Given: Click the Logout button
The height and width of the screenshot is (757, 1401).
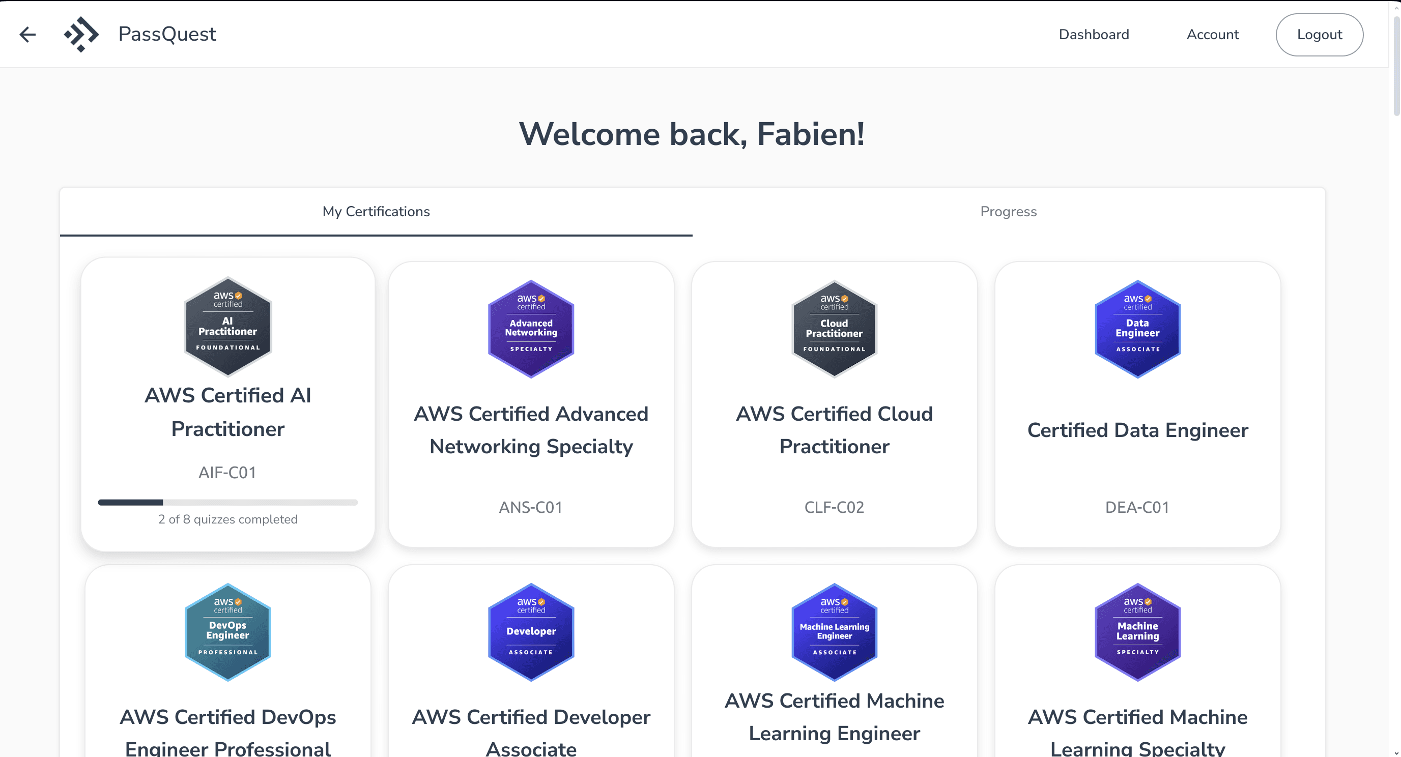Looking at the screenshot, I should point(1319,34).
